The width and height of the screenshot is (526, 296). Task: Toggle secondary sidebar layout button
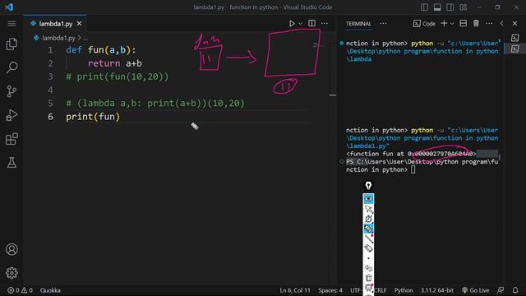pyautogui.click(x=450, y=7)
